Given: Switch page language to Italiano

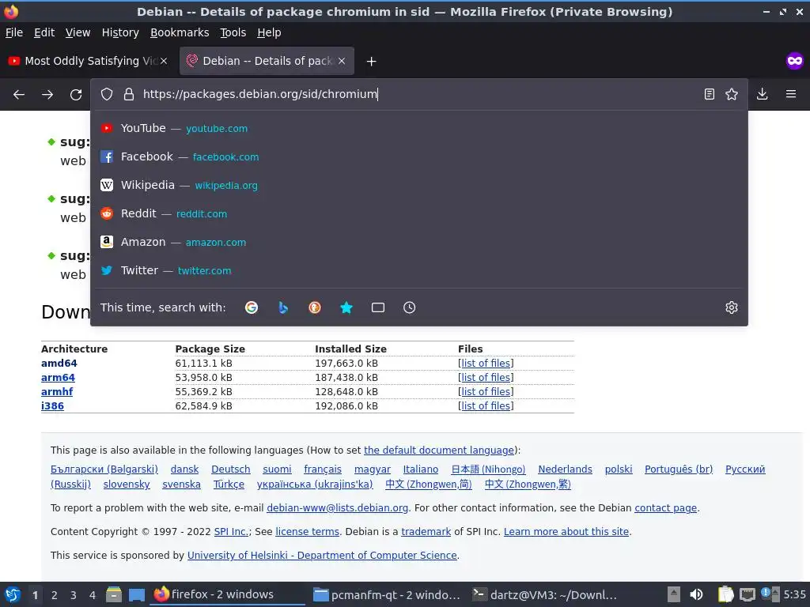Looking at the screenshot, I should (421, 469).
